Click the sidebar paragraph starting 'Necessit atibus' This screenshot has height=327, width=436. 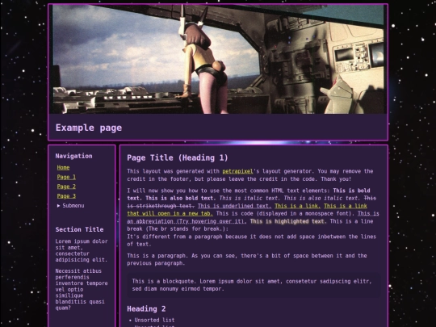click(x=82, y=289)
